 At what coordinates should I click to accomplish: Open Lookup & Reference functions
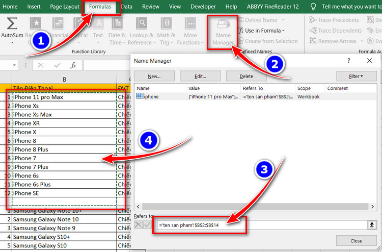[x=141, y=23]
